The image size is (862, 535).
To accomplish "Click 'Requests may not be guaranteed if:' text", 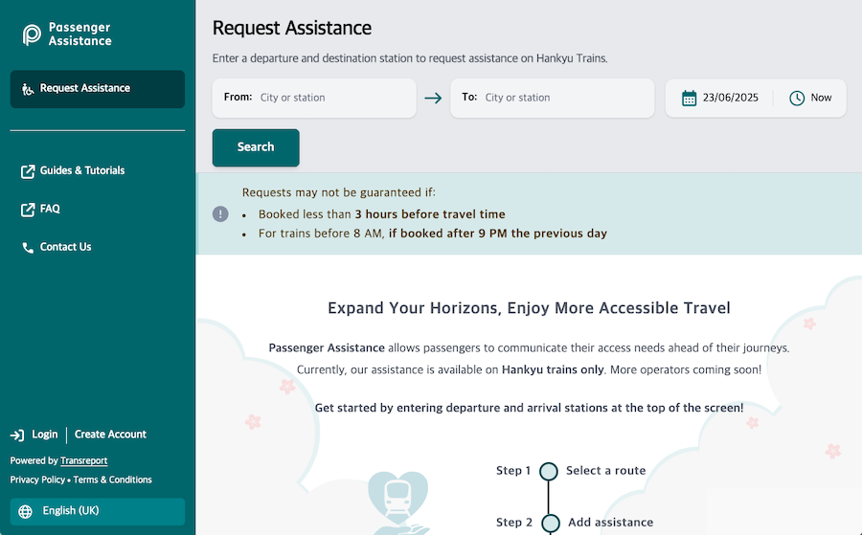I will [x=339, y=192].
